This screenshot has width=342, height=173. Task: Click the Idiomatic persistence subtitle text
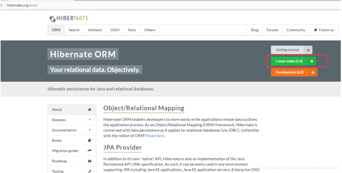pos(101,89)
